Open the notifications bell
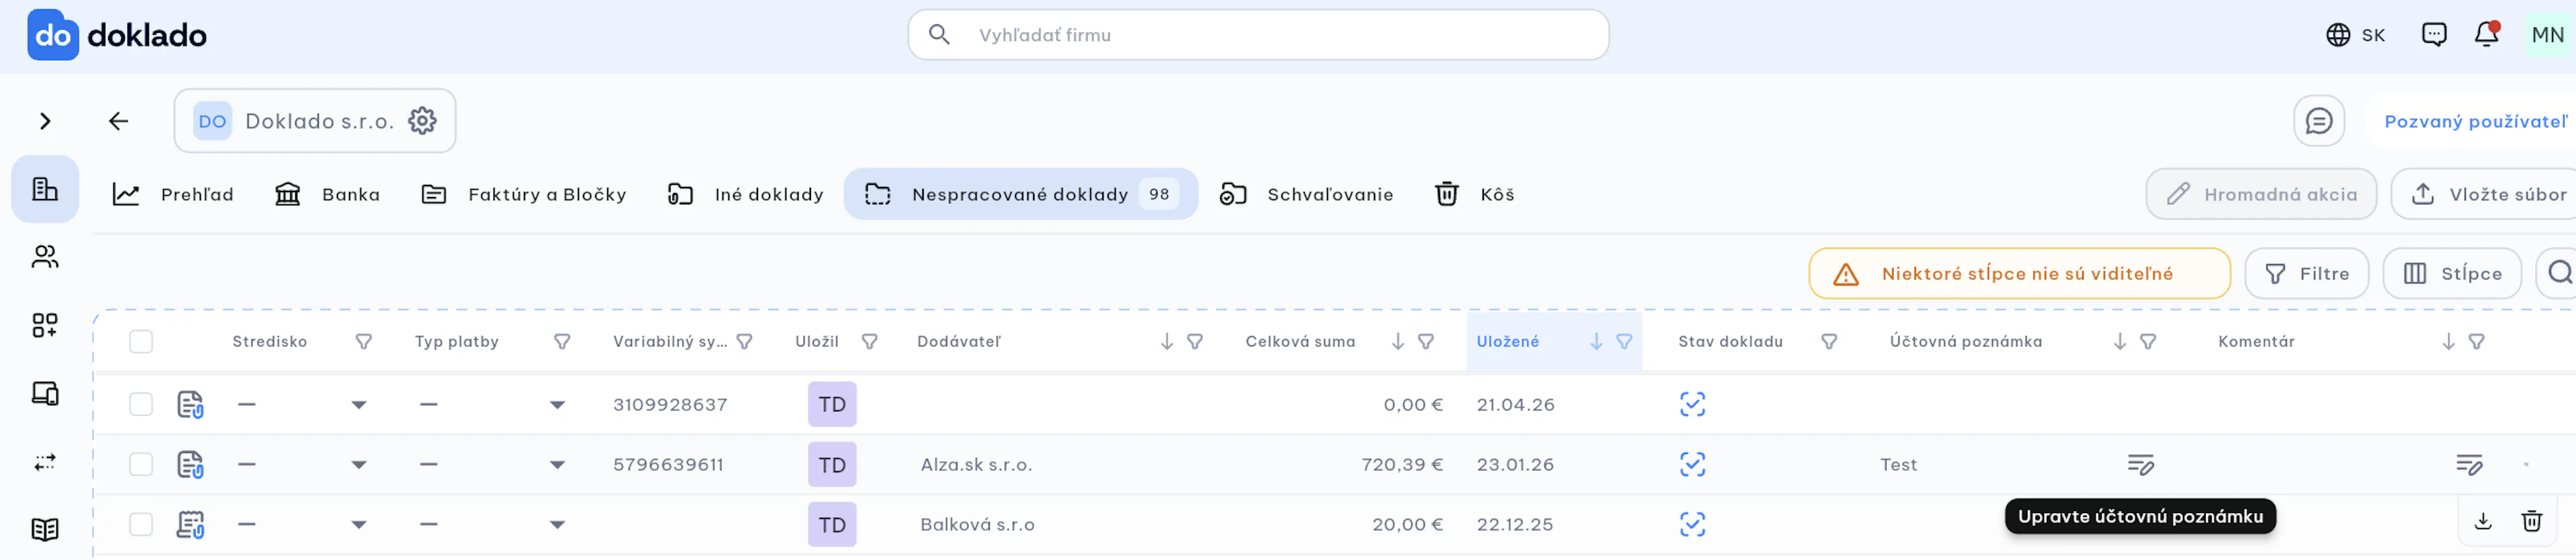The width and height of the screenshot is (2576, 560). pyautogui.click(x=2486, y=35)
